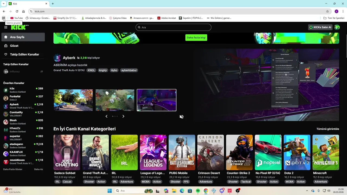Show next featured streams with right arrow

click(123, 116)
